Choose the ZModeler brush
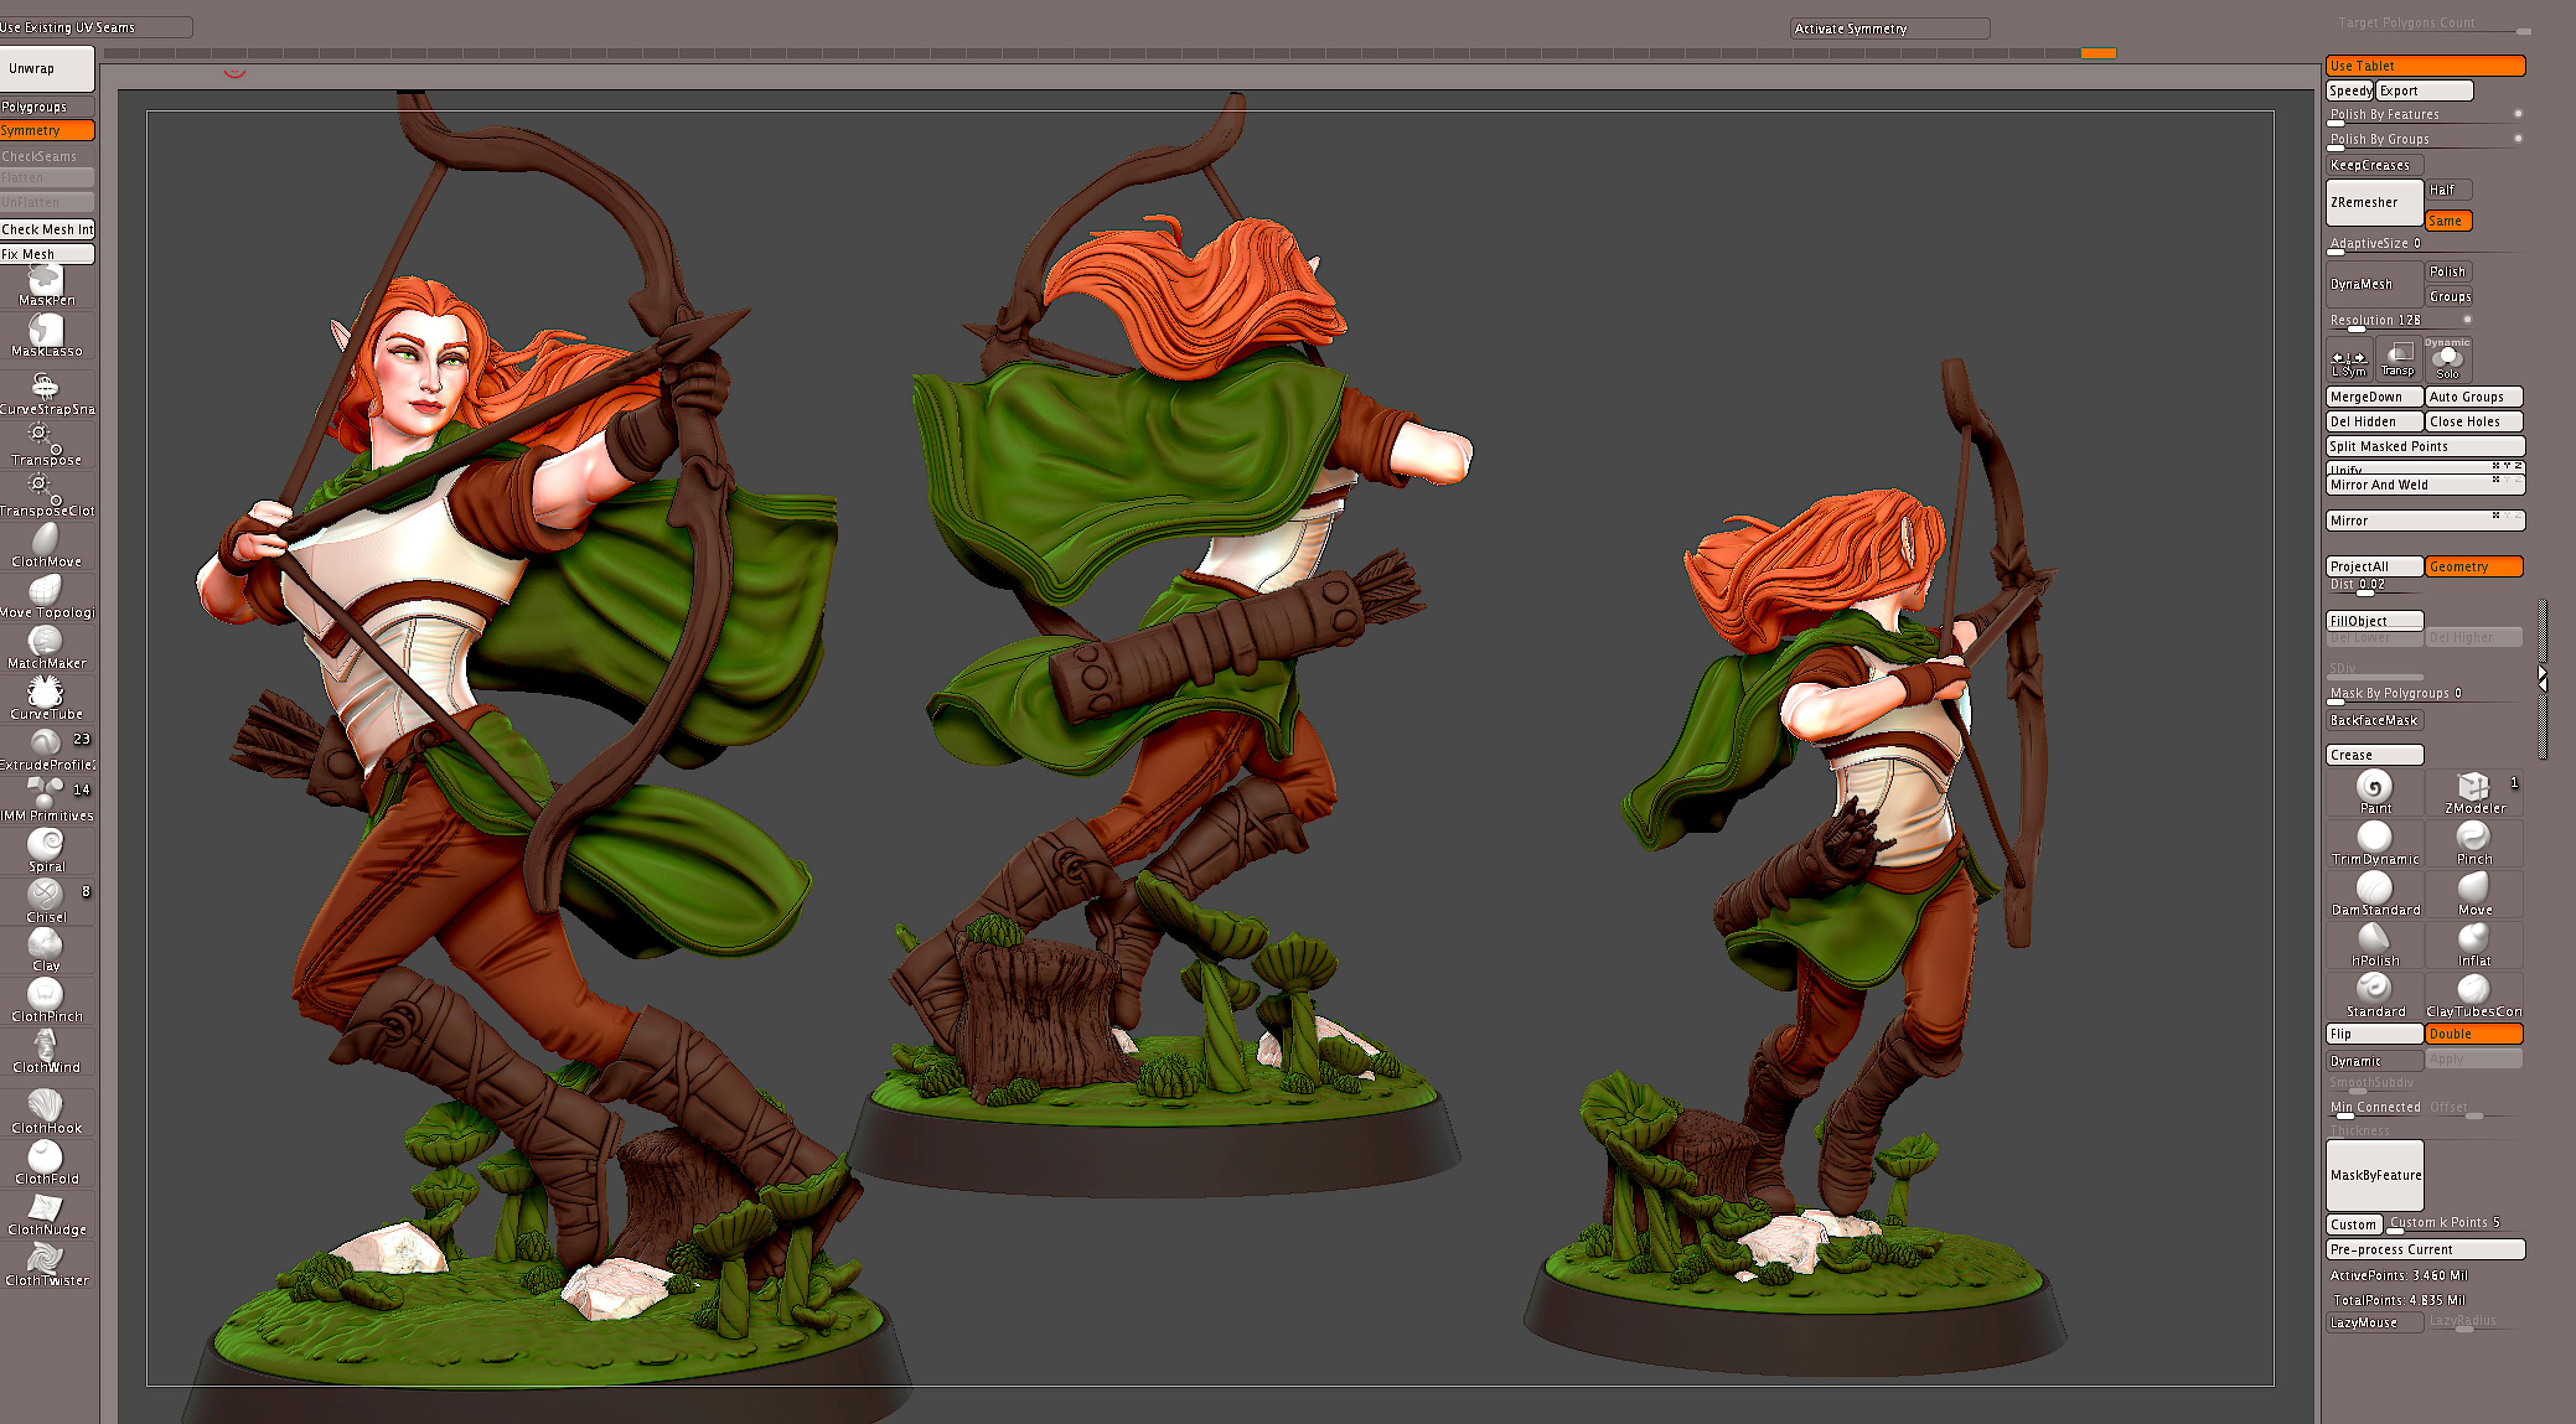 pyautogui.click(x=2473, y=792)
